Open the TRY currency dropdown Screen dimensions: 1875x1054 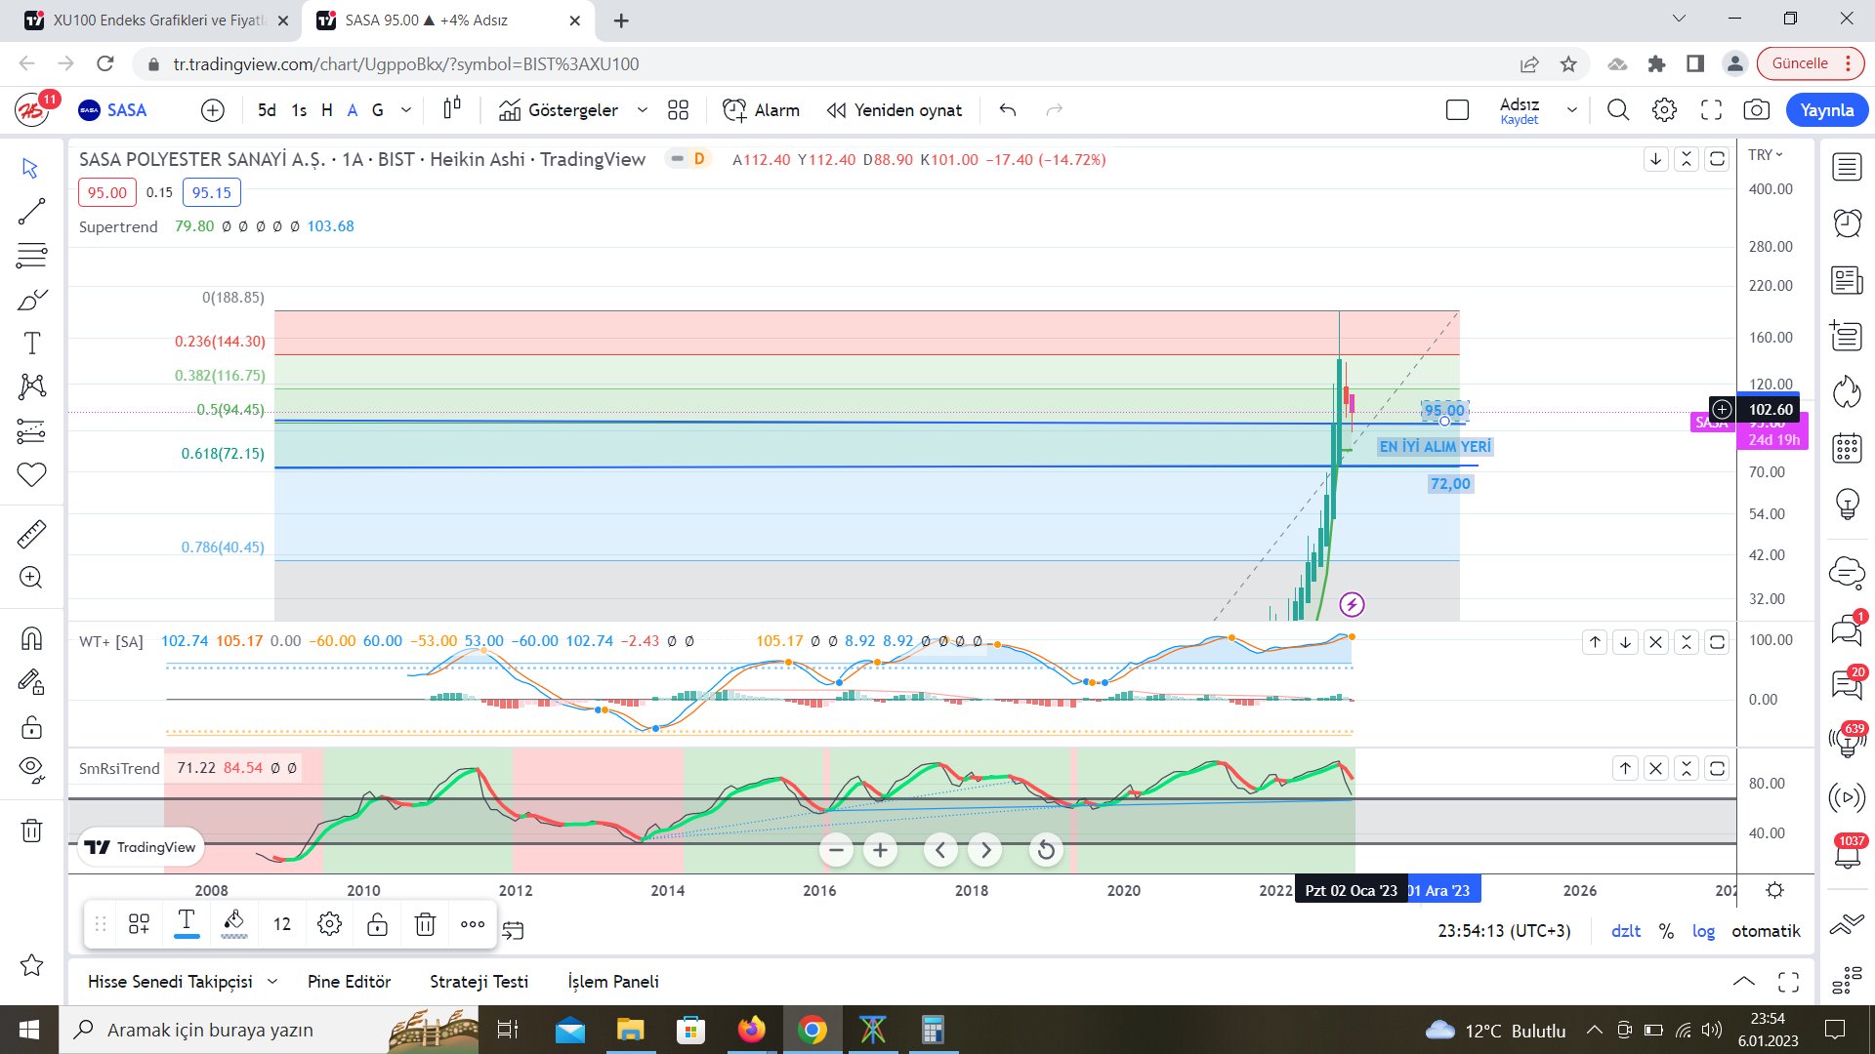click(x=1765, y=155)
